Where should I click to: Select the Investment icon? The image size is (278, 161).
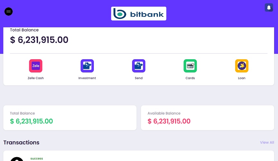87,66
